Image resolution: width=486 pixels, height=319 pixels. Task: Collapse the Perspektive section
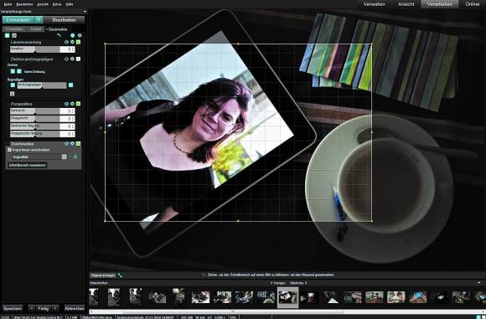pyautogui.click(x=8, y=104)
